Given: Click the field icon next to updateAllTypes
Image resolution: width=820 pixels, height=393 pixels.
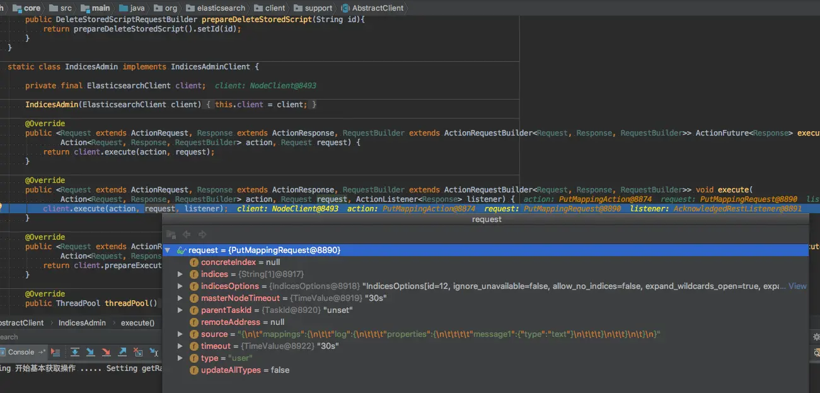Looking at the screenshot, I should 194,370.
